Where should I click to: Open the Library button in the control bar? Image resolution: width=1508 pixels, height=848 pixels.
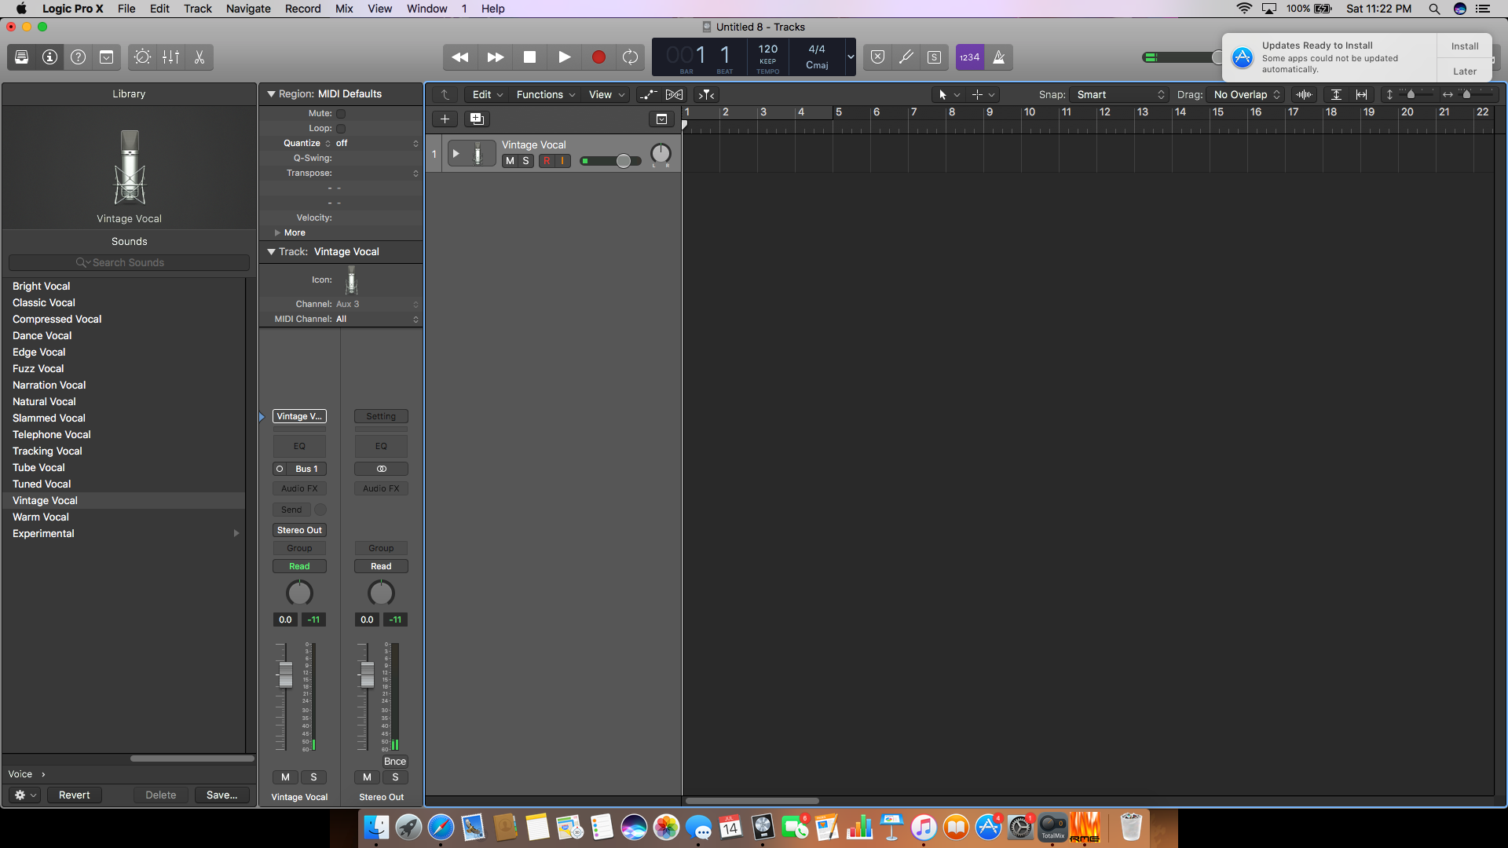click(21, 57)
